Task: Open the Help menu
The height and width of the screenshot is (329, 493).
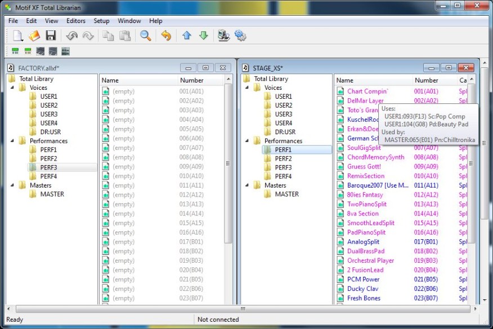Action: (156, 21)
